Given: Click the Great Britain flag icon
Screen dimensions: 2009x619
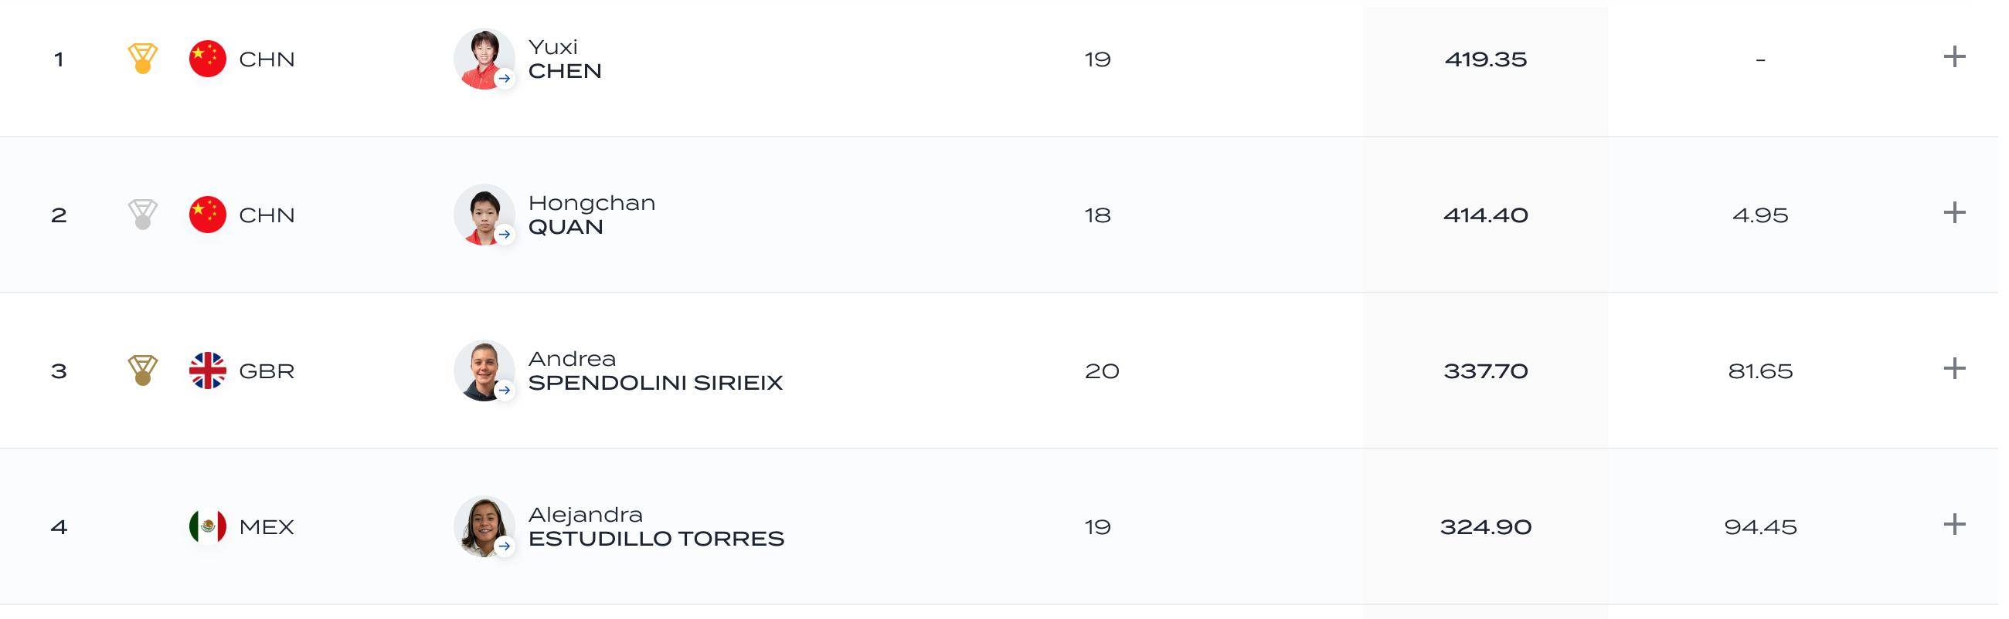Looking at the screenshot, I should click(207, 370).
